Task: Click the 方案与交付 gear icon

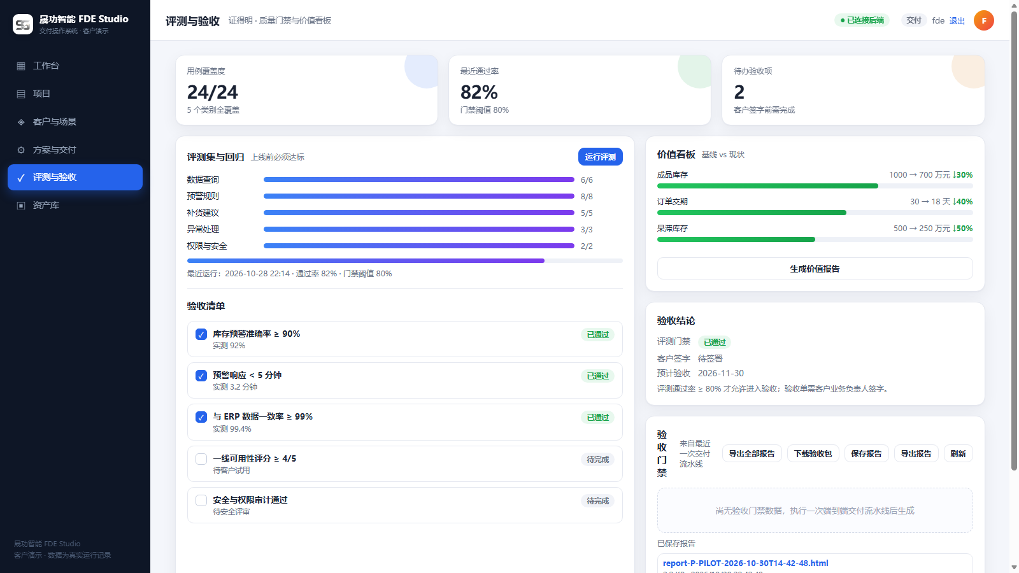Action: (21, 150)
